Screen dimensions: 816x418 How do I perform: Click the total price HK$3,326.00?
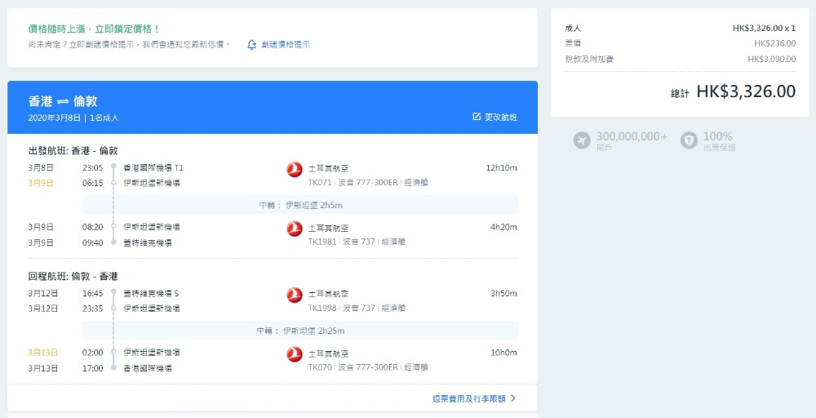coord(745,91)
